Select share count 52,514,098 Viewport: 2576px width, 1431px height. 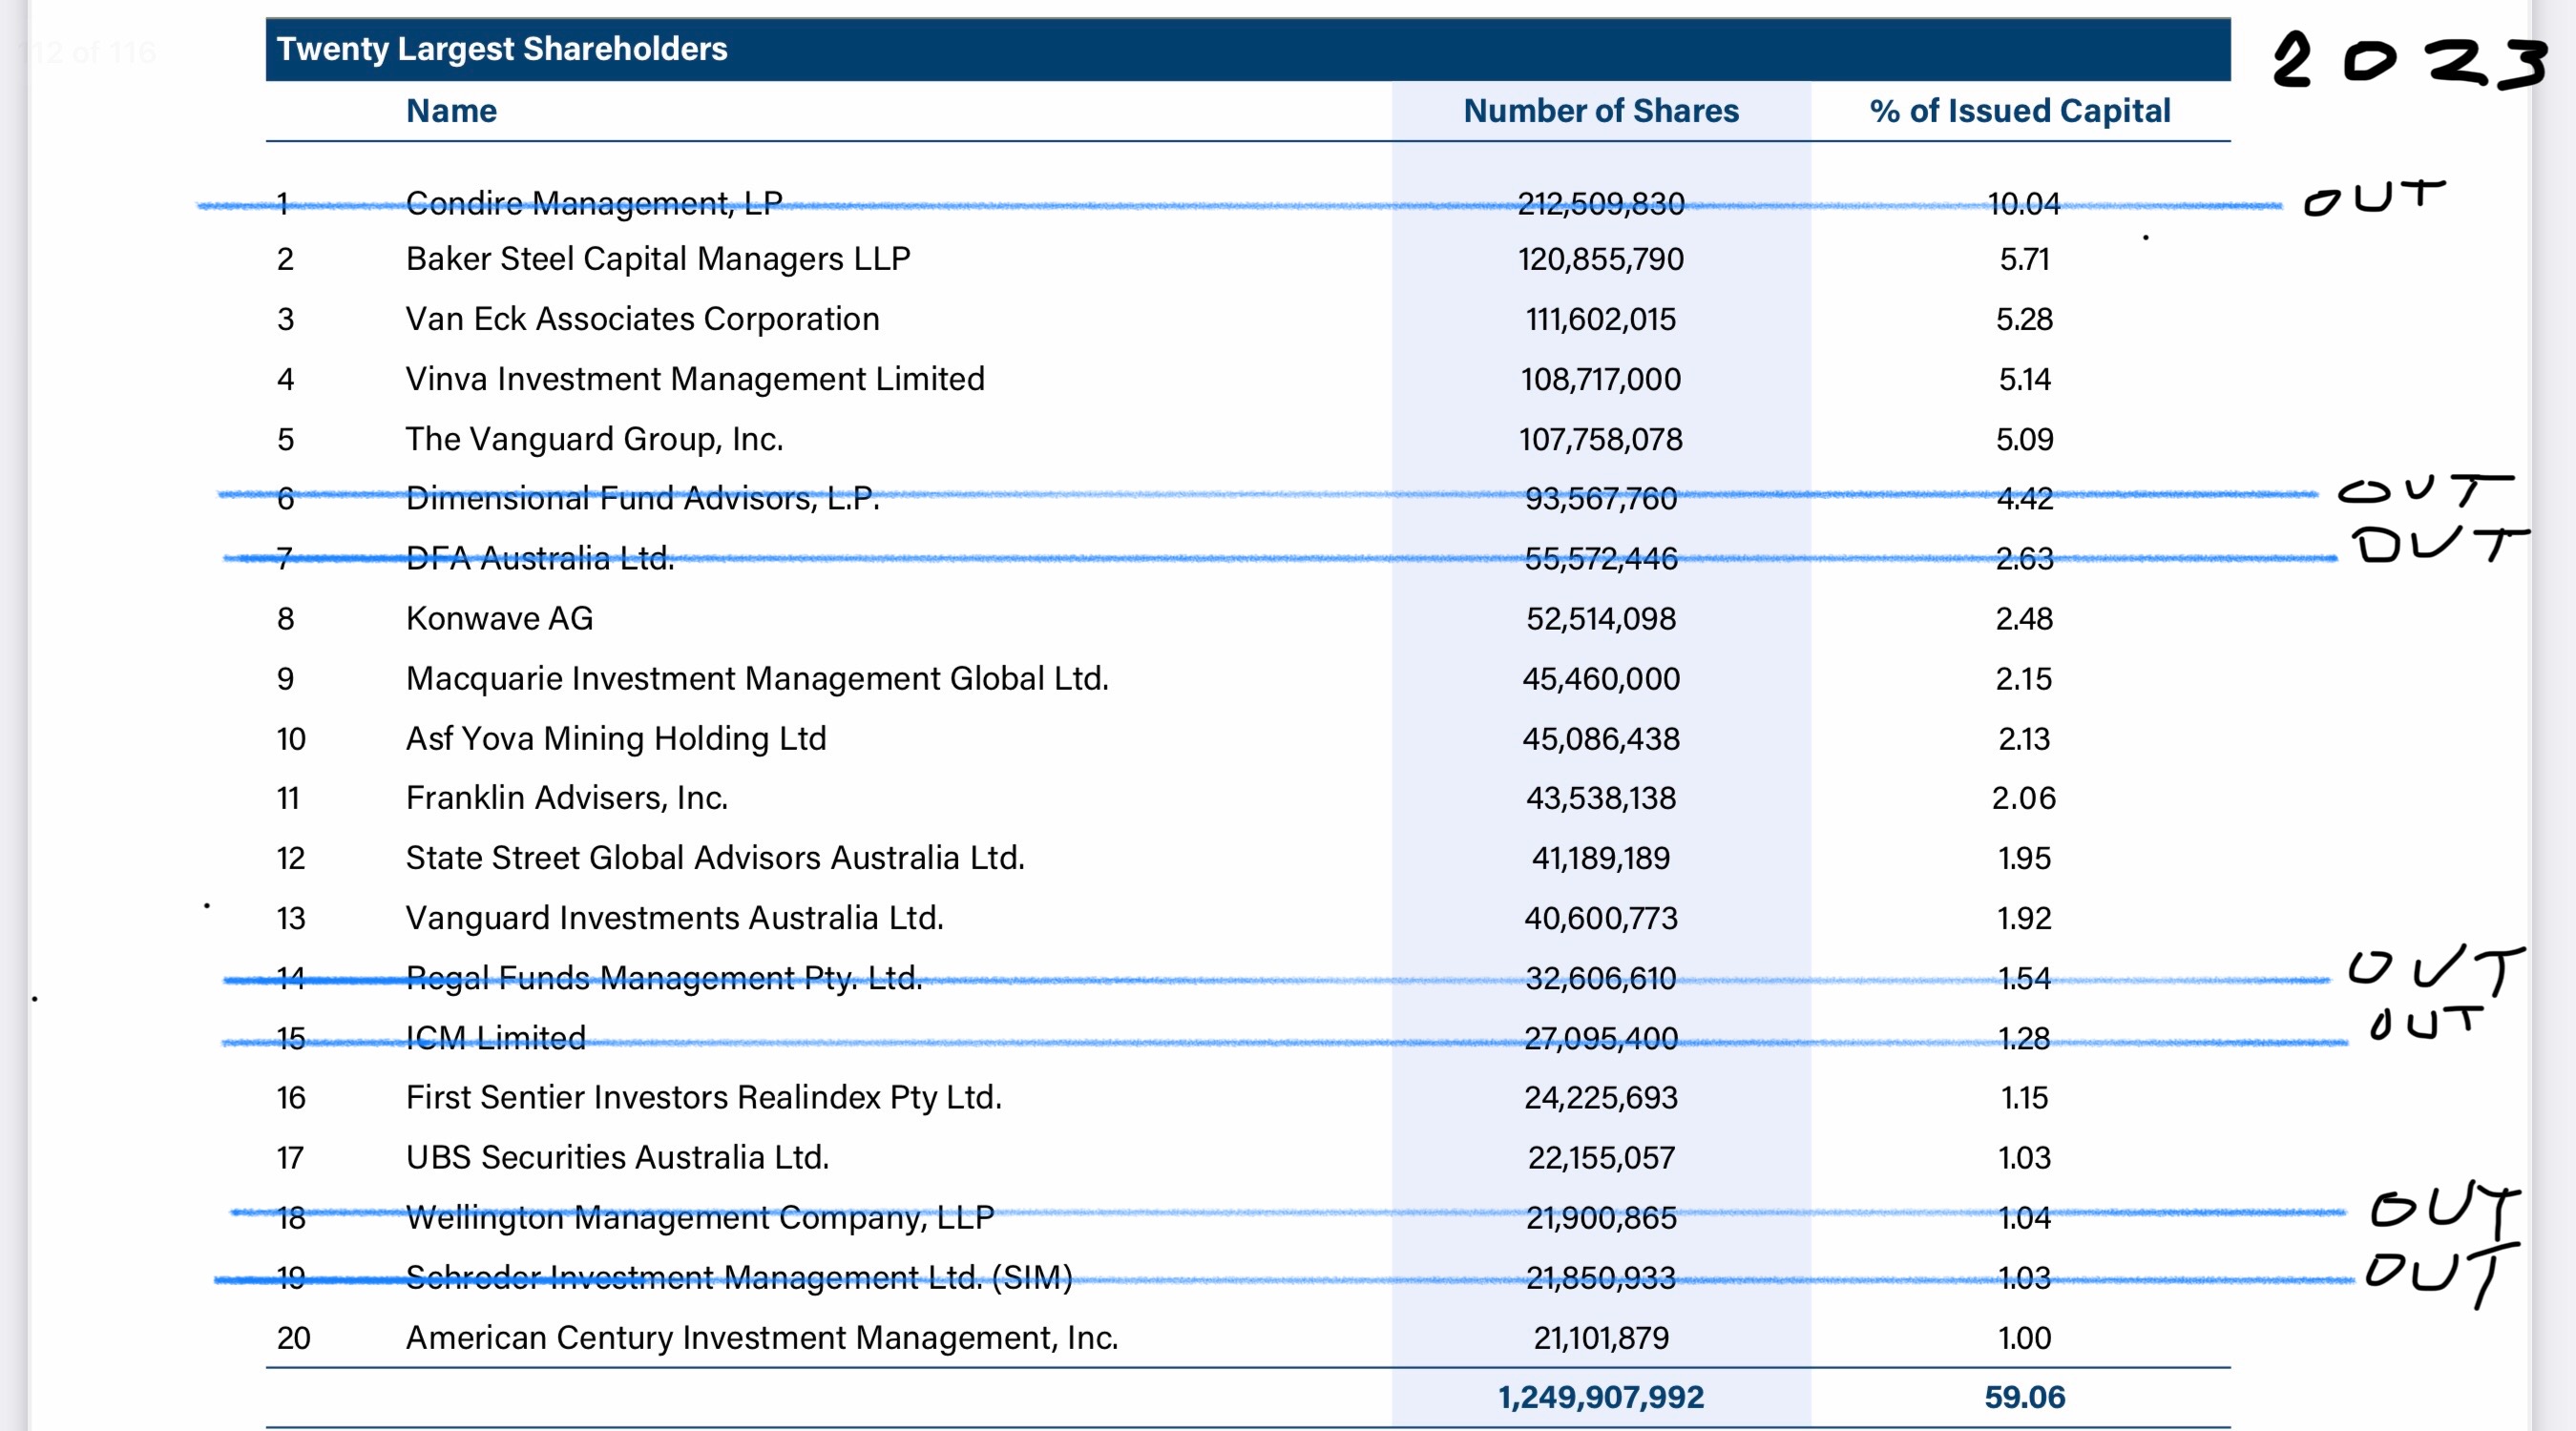click(x=1601, y=618)
